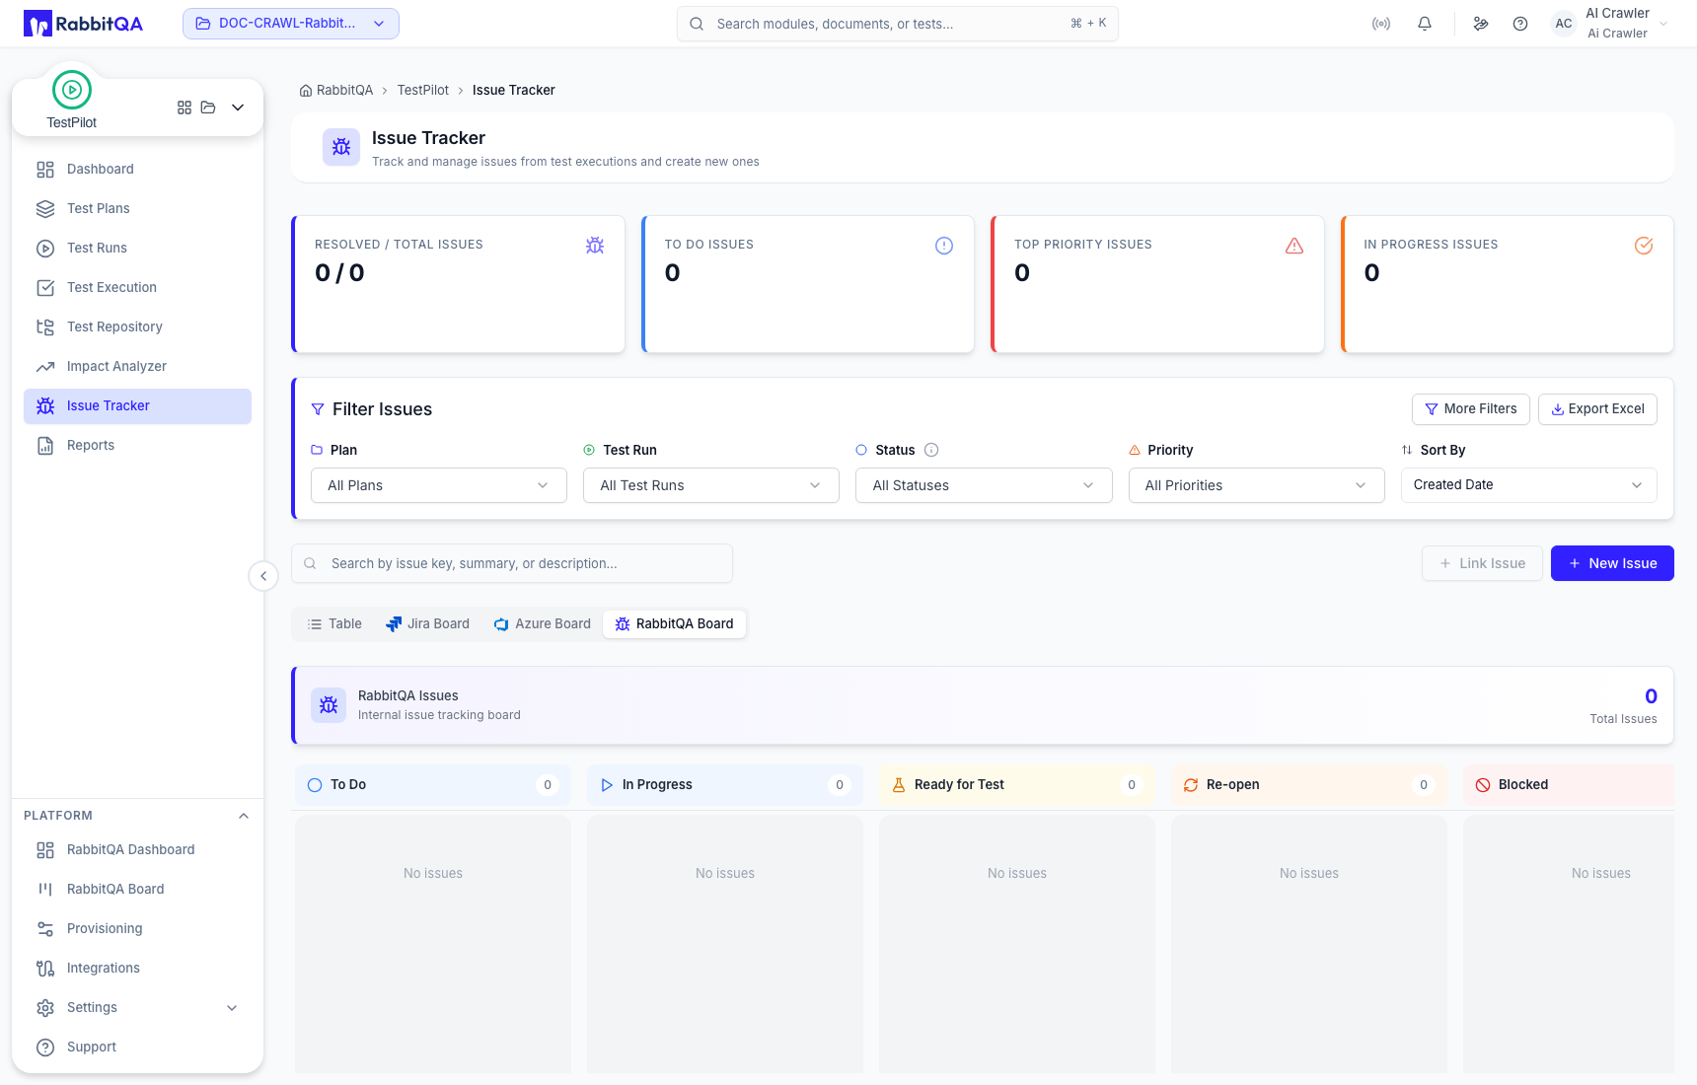The height and width of the screenshot is (1085, 1697).
Task: Open the All Plans dropdown
Action: click(x=439, y=485)
